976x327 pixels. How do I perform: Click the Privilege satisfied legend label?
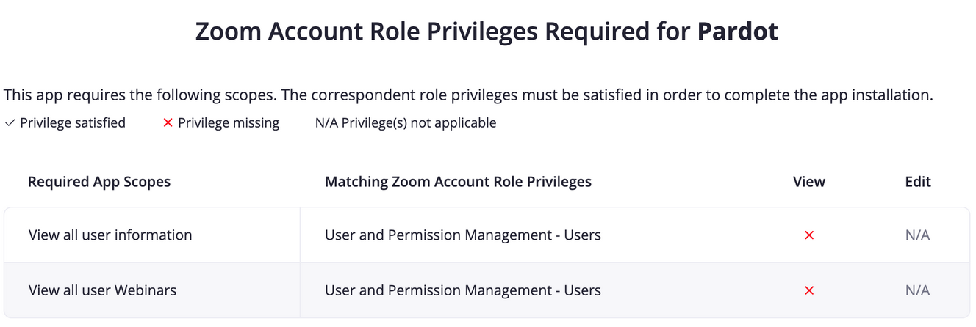[73, 123]
